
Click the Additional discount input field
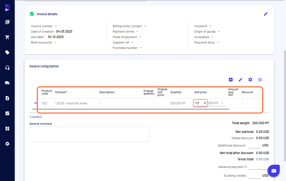click(x=254, y=145)
